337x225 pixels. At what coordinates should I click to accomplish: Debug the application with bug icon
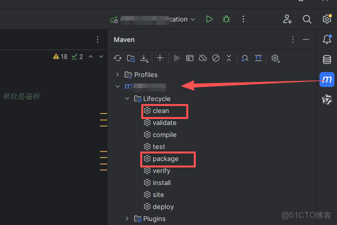pyautogui.click(x=226, y=19)
